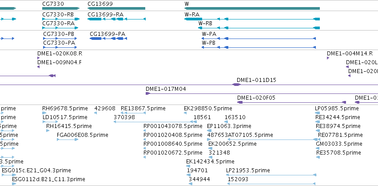Click the DME1-020F05 clone glyph
The image size is (378, 186).
point(291,102)
